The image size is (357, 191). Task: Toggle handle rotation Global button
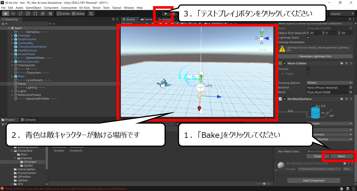[x=78, y=14]
